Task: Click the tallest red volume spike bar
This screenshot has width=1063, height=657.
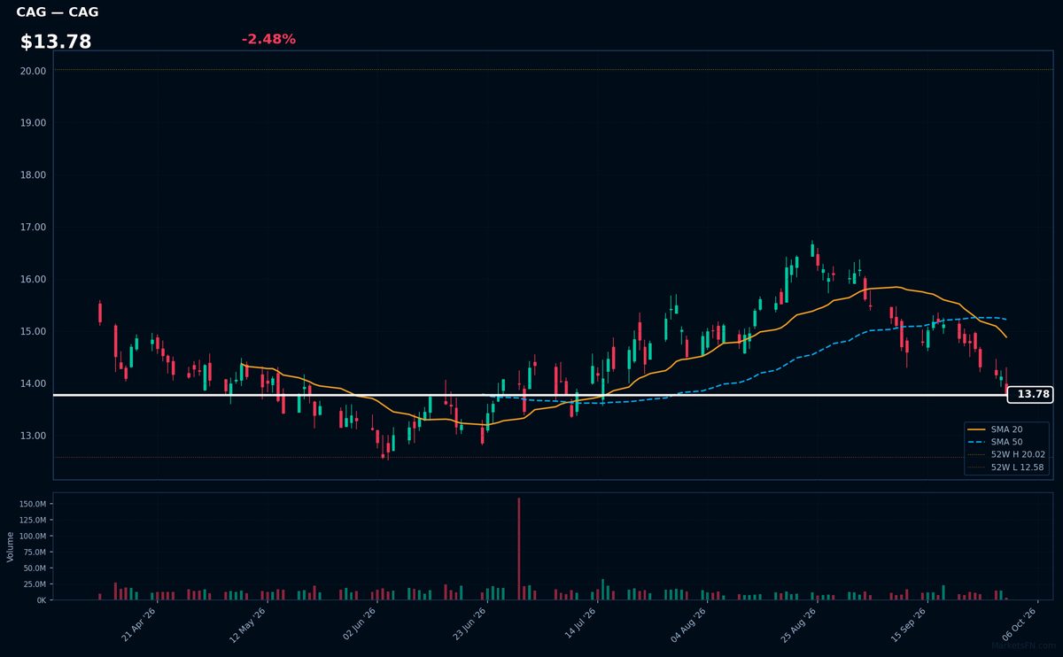Action: click(519, 549)
